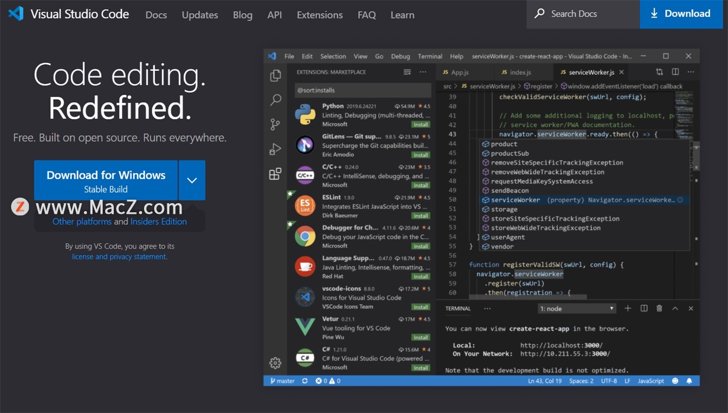
Task: Open the Docs page in navigation
Action: pyautogui.click(x=156, y=15)
